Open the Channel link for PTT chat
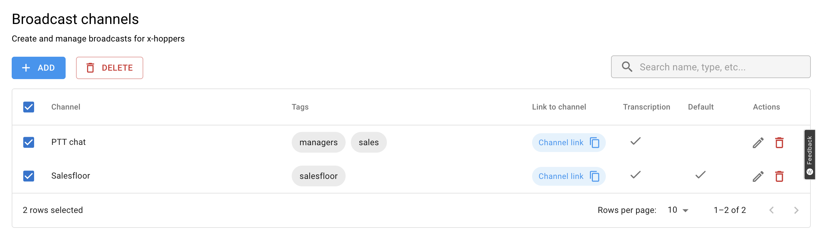Viewport: 816px width, 234px height. (x=561, y=143)
